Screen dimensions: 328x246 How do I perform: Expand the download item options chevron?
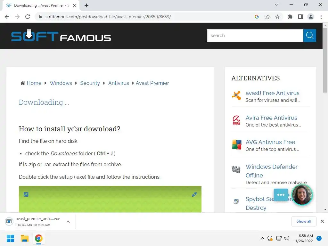[x=68, y=222]
